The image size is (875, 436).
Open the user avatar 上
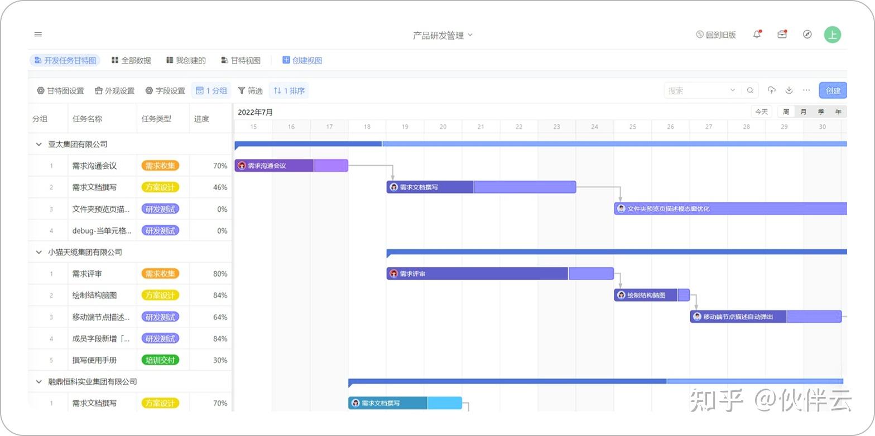tap(832, 35)
